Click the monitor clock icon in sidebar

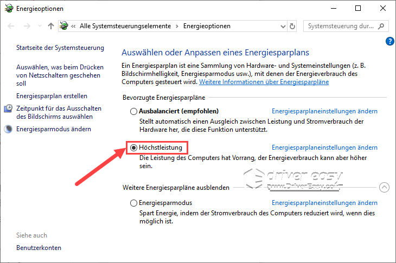(x=8, y=108)
